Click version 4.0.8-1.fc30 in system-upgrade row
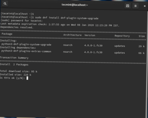This screenshot has height=118, width=148. (x=93, y=46)
